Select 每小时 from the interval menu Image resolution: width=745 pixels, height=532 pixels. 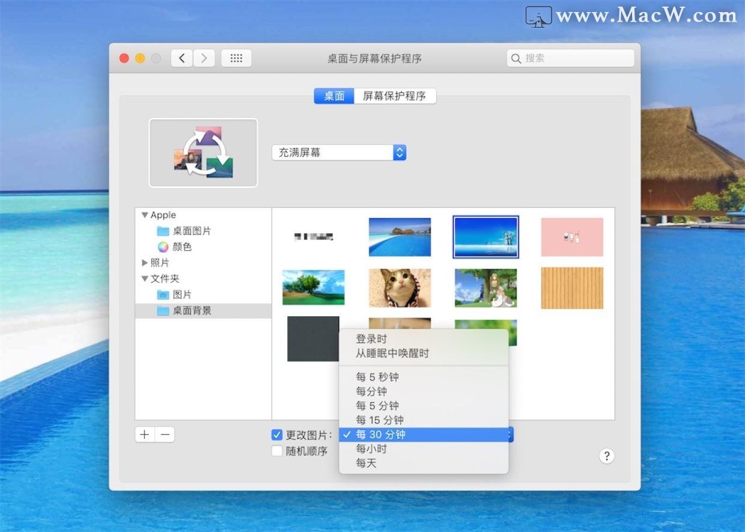tap(372, 449)
